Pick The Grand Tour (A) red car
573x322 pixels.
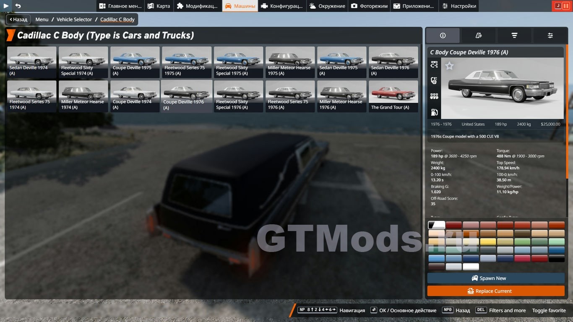(393, 96)
